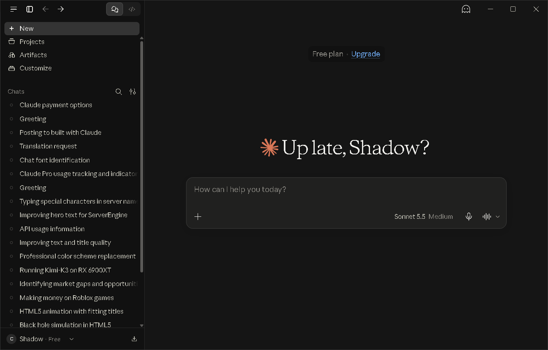Open chat 'Improving hero text for ServerEngine'
This screenshot has height=350, width=548.
[72, 215]
